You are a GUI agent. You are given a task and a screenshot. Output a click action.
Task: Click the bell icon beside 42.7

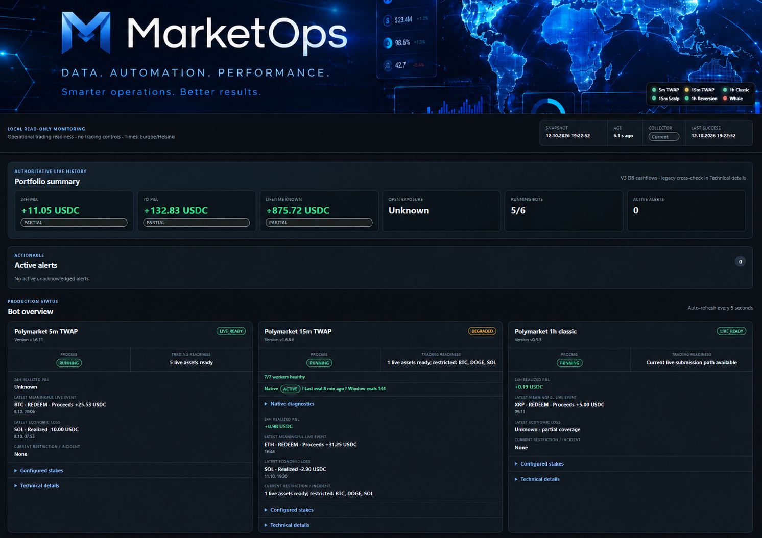point(388,65)
